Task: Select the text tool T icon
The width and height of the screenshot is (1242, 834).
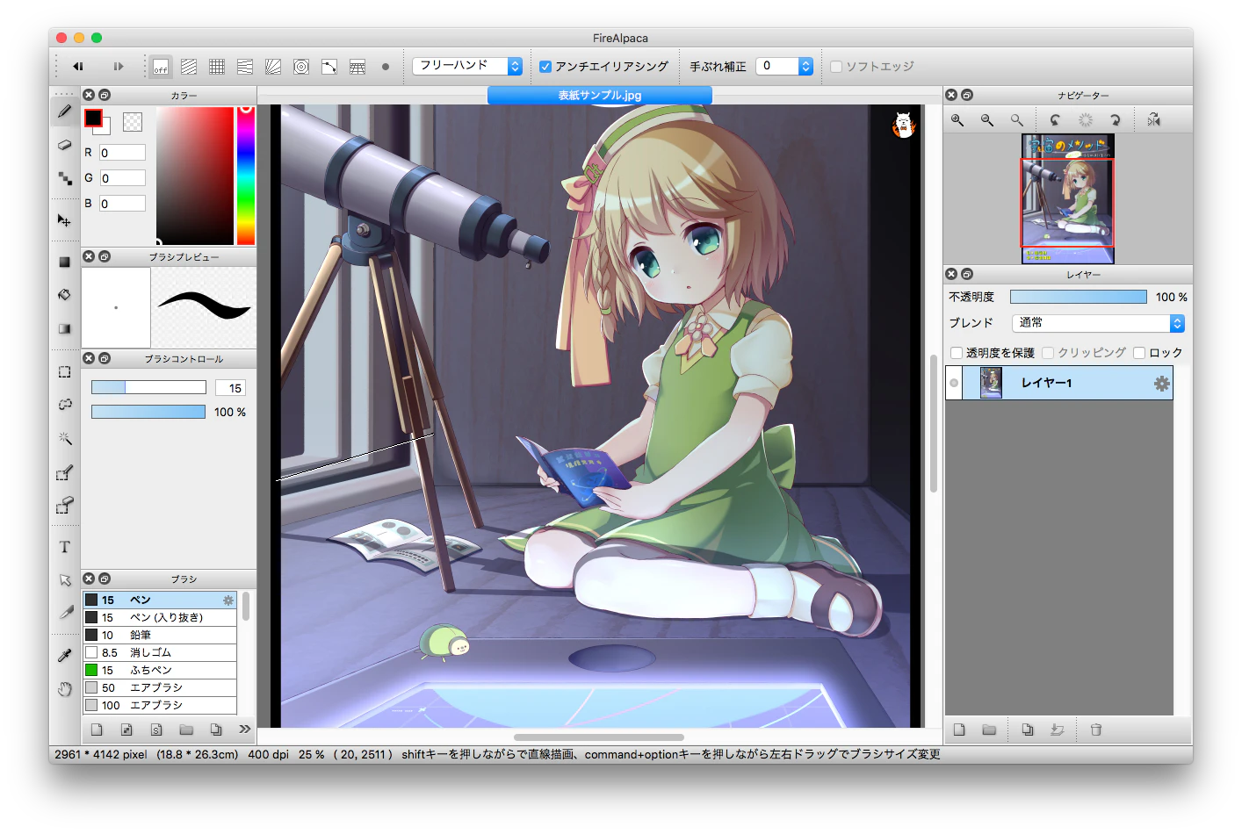Action: click(x=64, y=547)
